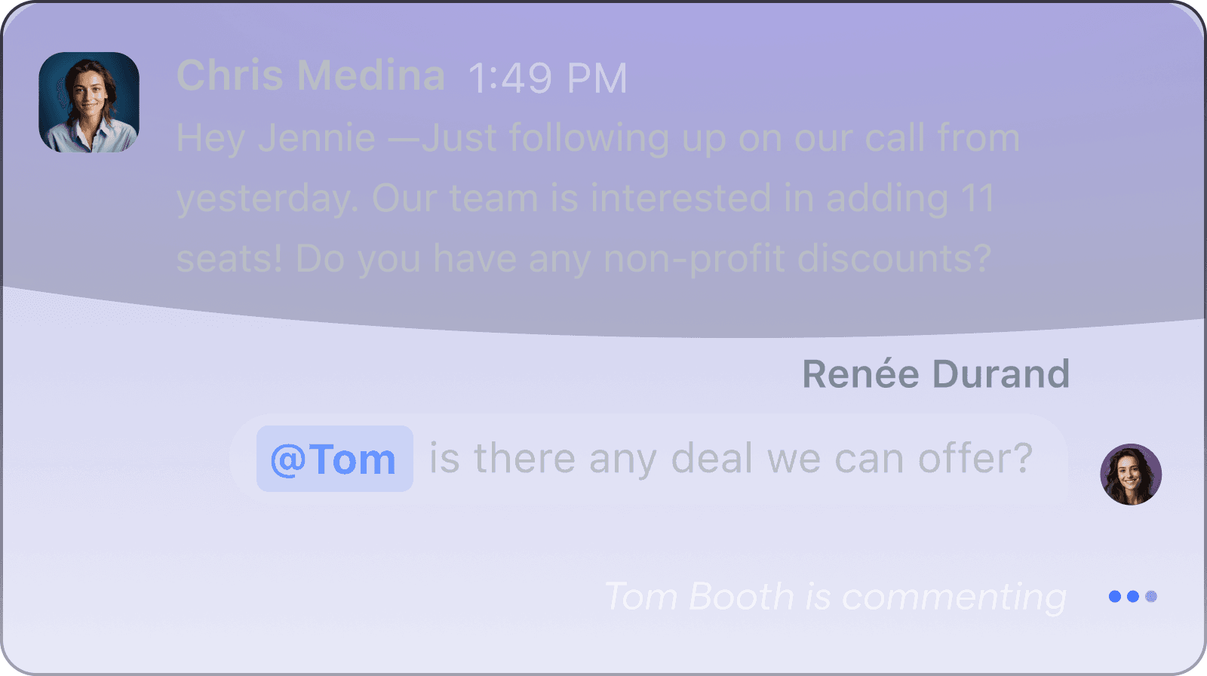
Task: Select the "is there any deal" comment bubble
Action: point(649,459)
